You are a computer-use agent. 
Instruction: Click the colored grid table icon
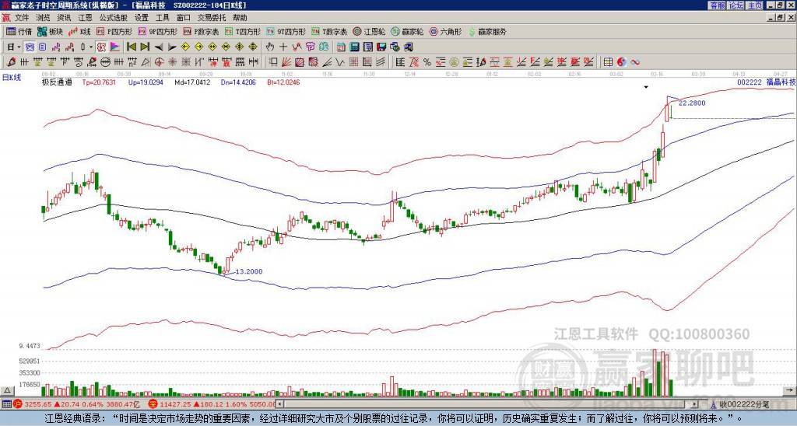608,62
